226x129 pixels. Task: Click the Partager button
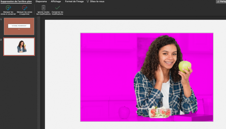tap(221, 2)
